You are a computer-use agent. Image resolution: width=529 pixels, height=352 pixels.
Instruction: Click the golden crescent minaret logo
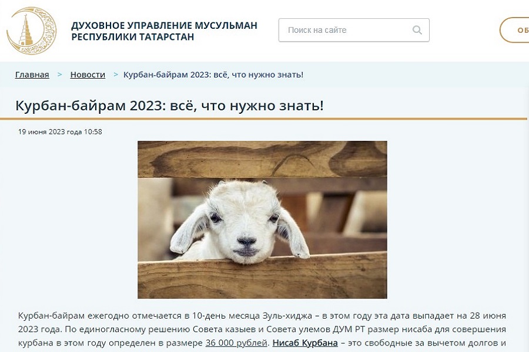click(31, 31)
